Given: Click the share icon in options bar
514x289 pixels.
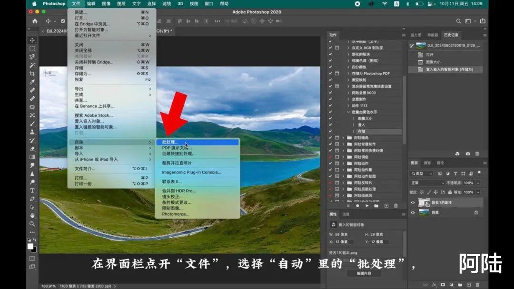Looking at the screenshot, I should [x=483, y=21].
